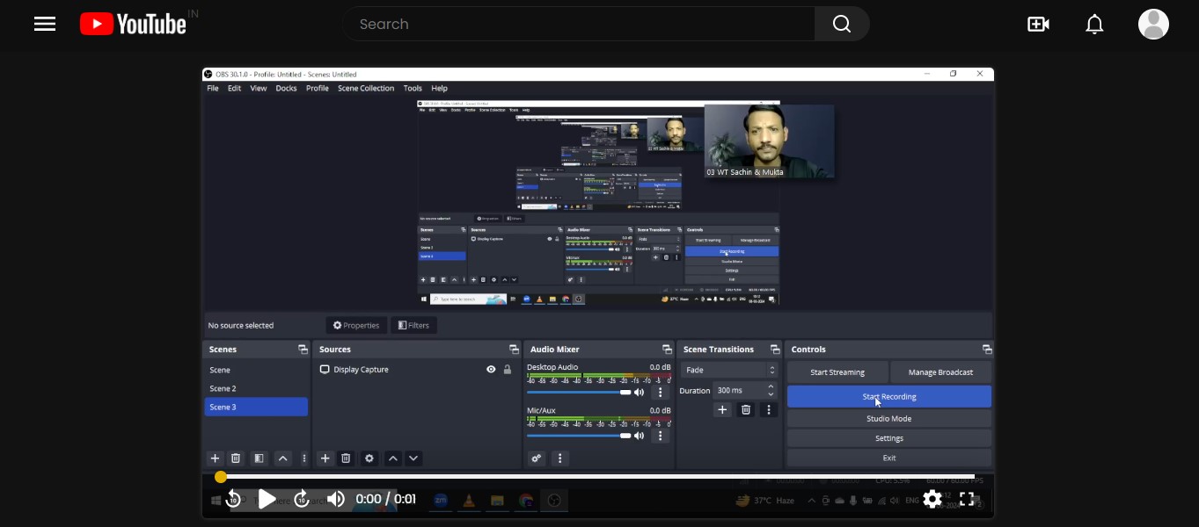This screenshot has height=527, width=1199.
Task: Go to YouTube home via logo
Action: pos(133,24)
